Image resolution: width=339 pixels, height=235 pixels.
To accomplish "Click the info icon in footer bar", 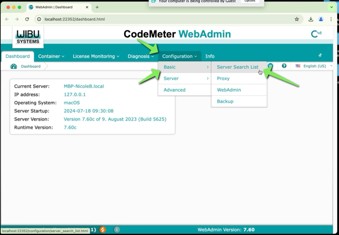I will point(117,229).
